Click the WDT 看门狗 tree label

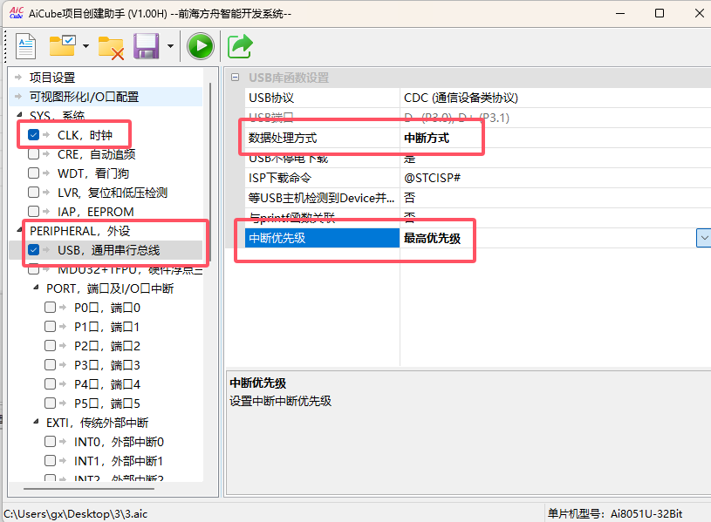[93, 173]
